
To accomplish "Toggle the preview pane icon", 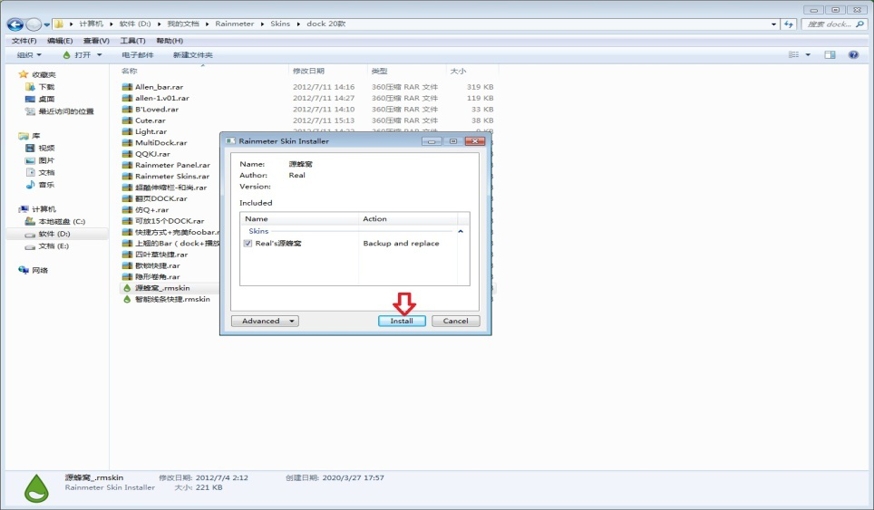I will pyautogui.click(x=830, y=54).
